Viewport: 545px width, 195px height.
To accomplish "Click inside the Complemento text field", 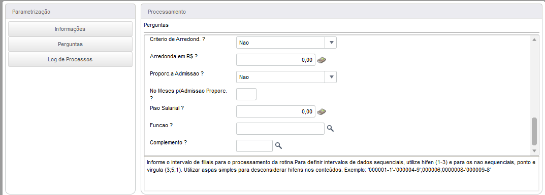I will (x=254, y=145).
